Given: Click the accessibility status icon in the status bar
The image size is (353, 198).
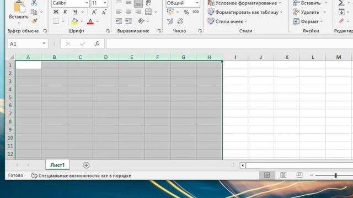Looking at the screenshot, I should click(x=34, y=175).
